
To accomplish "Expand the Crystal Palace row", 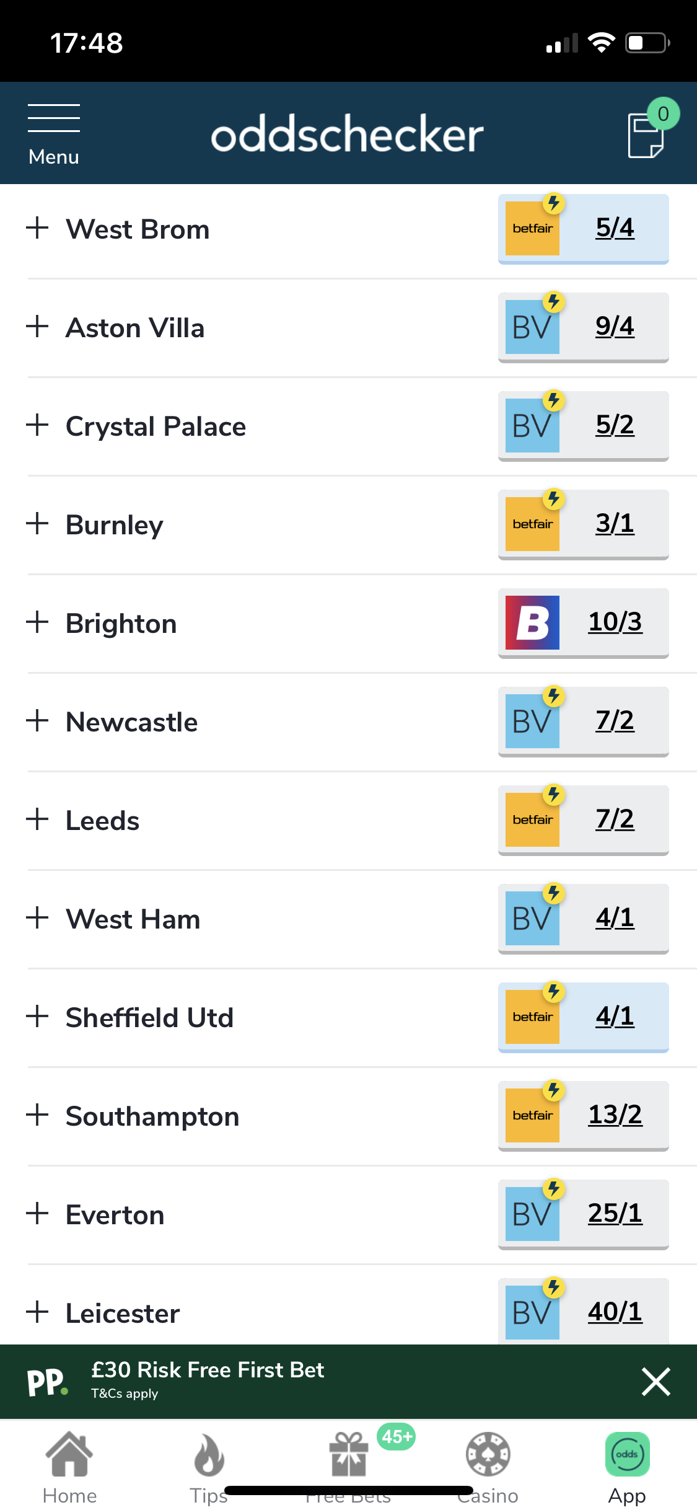I will tap(38, 425).
